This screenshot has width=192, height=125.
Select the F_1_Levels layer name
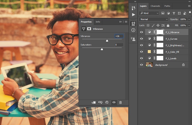(x=171, y=59)
